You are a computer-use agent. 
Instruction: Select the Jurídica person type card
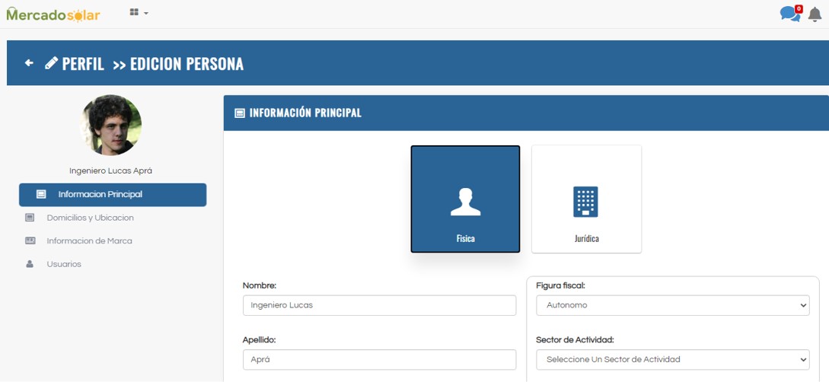586,199
